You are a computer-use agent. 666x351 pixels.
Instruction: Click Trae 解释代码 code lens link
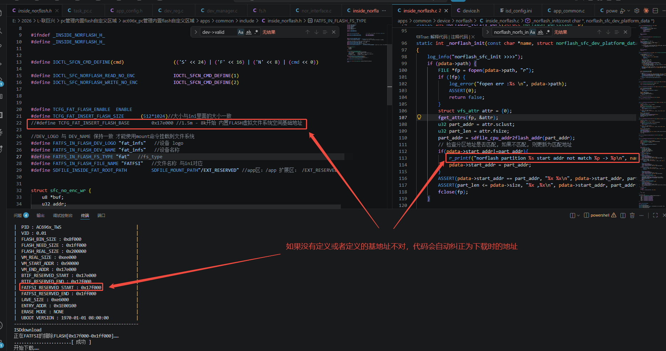pyautogui.click(x=439, y=37)
